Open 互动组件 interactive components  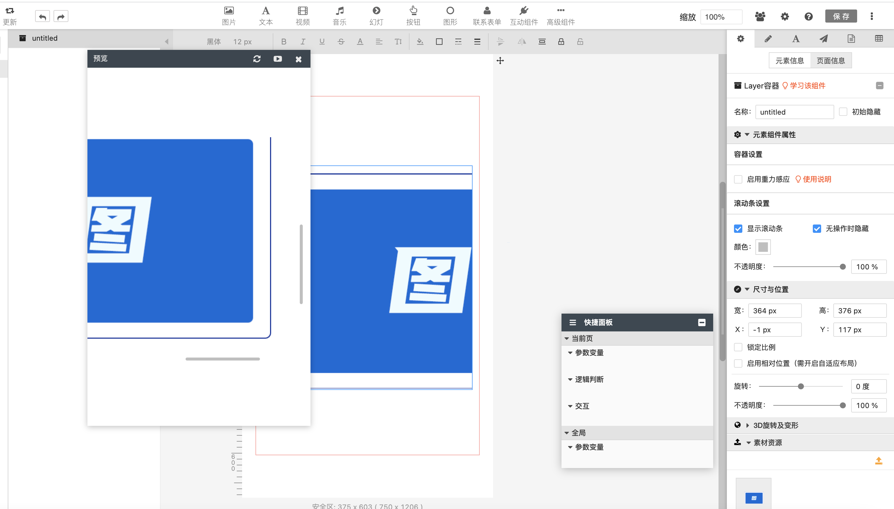[x=524, y=16]
